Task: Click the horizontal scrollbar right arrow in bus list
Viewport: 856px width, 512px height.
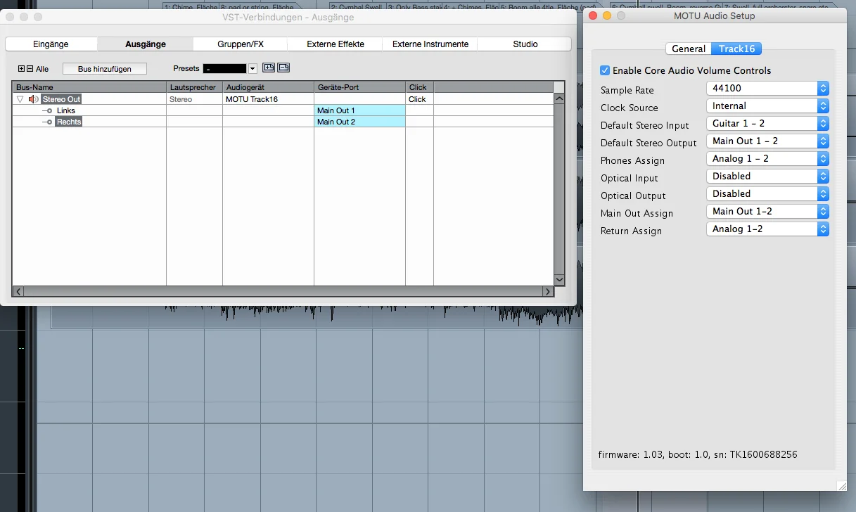Action: [547, 291]
